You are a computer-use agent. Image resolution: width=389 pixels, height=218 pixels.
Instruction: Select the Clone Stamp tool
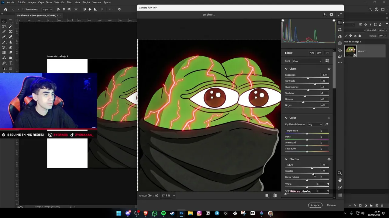11,42
